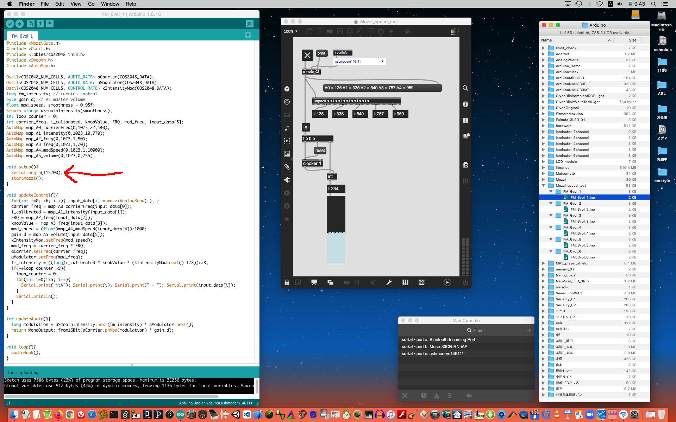The width and height of the screenshot is (676, 422).
Task: Click the multislider bar display
Action: 336,230
